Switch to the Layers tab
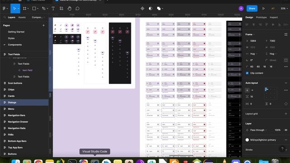The image size is (290, 163). 11,17
